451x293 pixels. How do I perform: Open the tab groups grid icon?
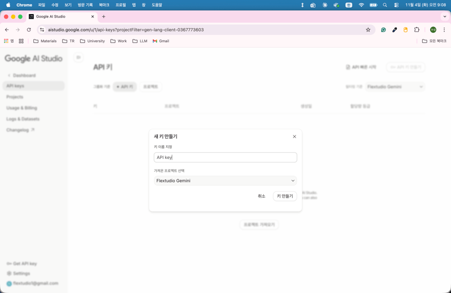tap(21, 41)
